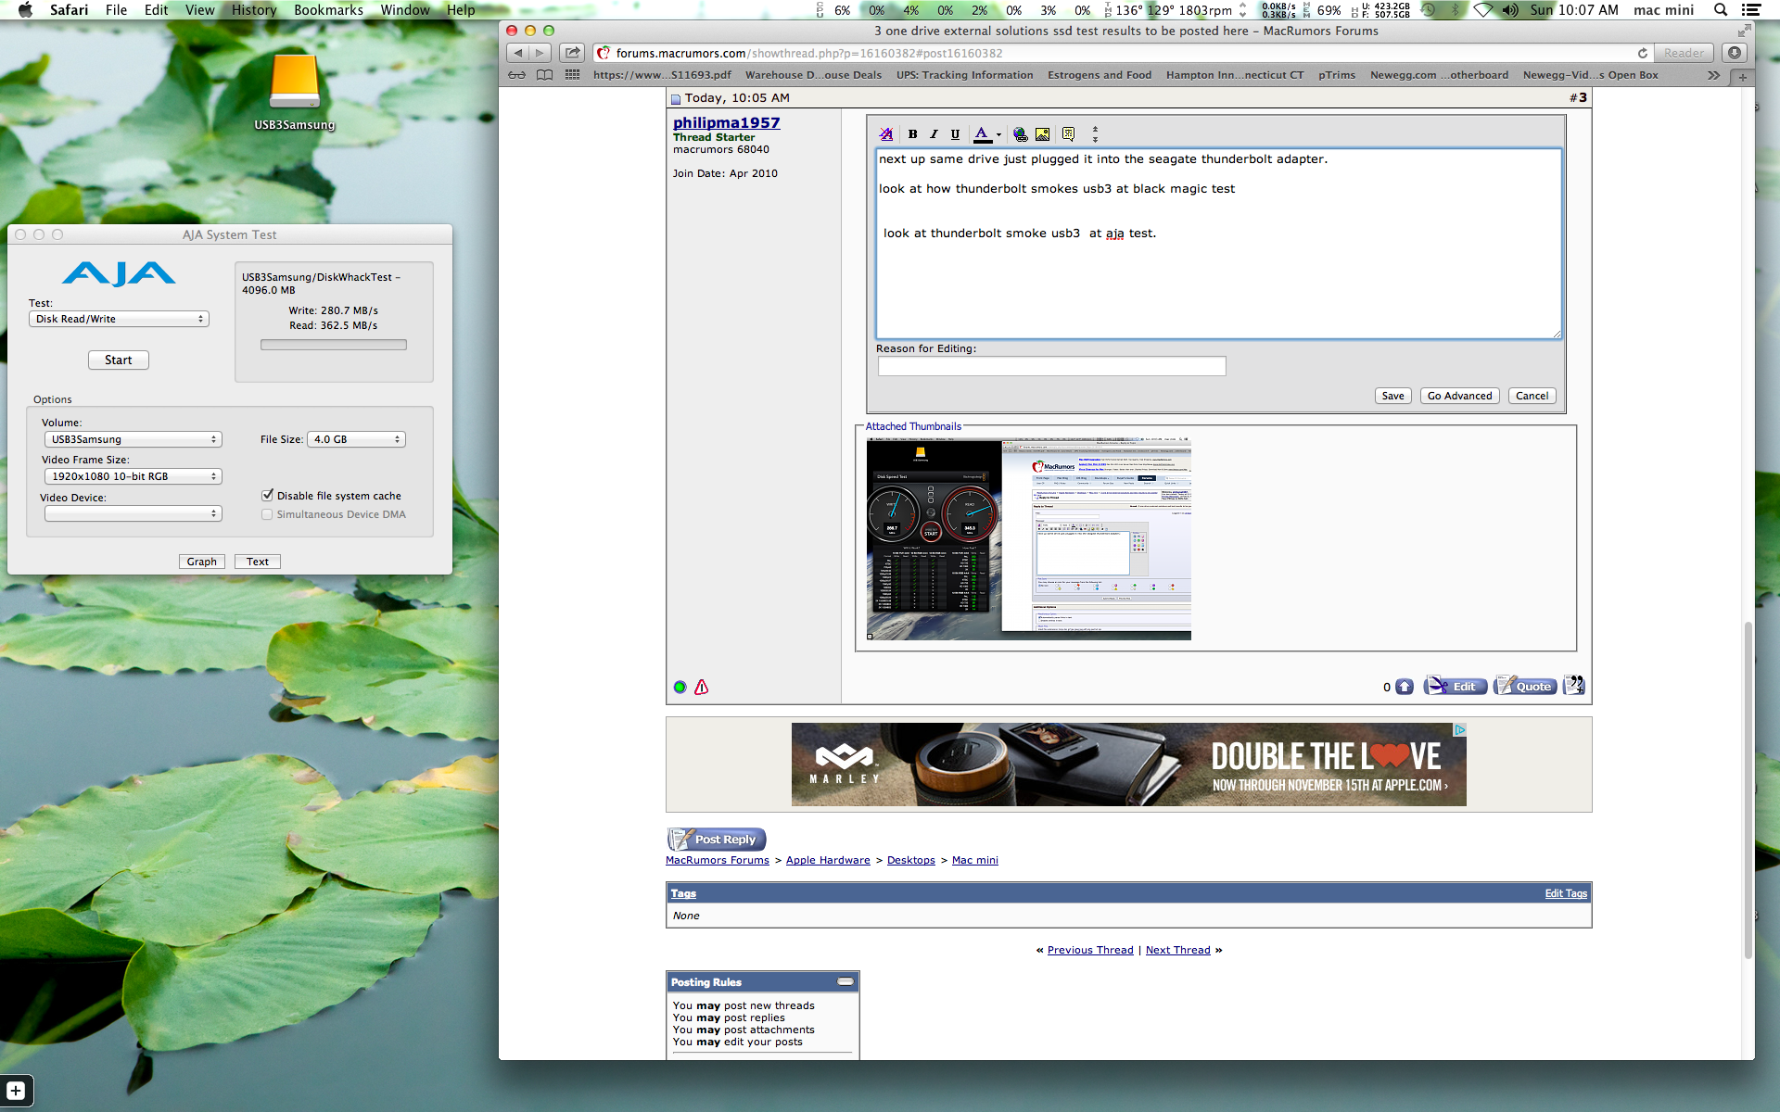Click Safari's share button
The image size is (1780, 1112).
(x=572, y=53)
